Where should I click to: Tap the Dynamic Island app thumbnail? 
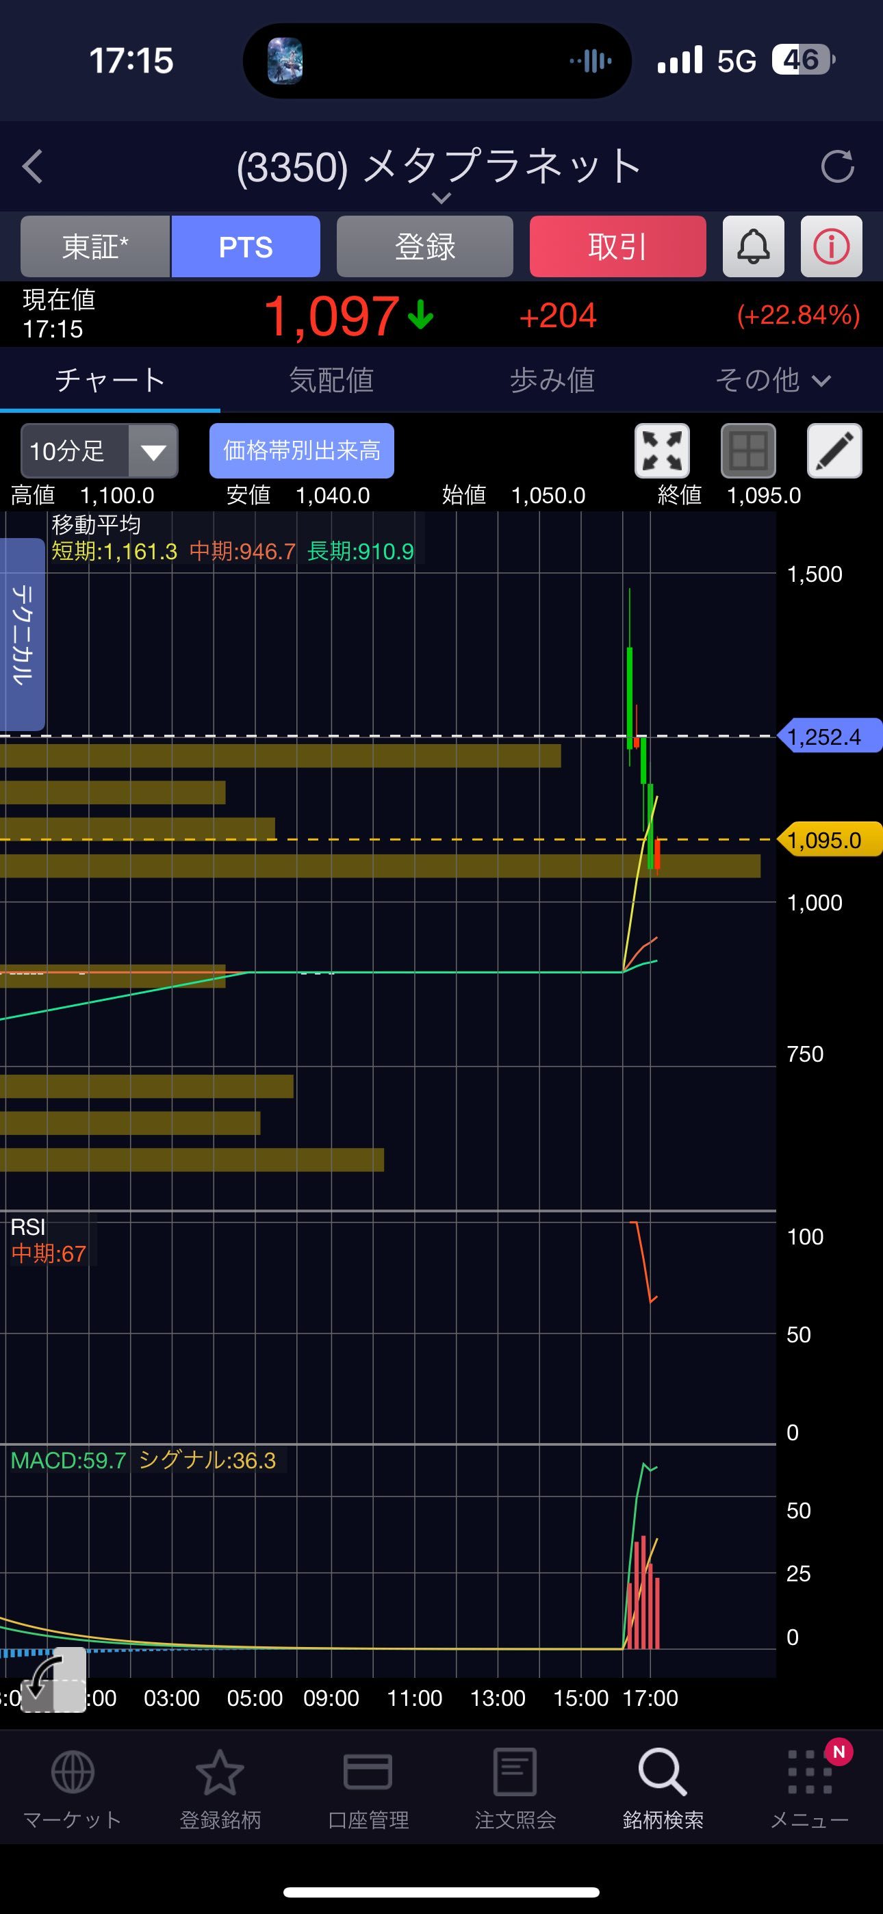[285, 61]
